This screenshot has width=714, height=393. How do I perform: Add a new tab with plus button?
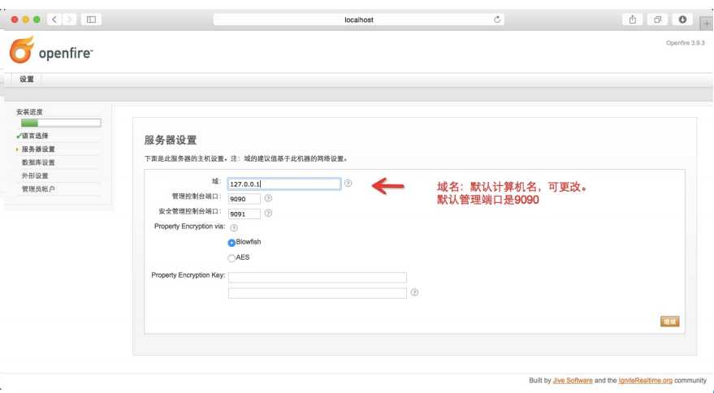706,24
